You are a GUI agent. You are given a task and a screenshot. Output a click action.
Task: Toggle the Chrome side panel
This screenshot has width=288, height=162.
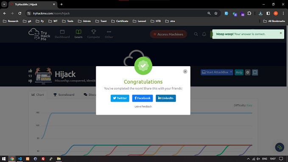[x=268, y=13]
